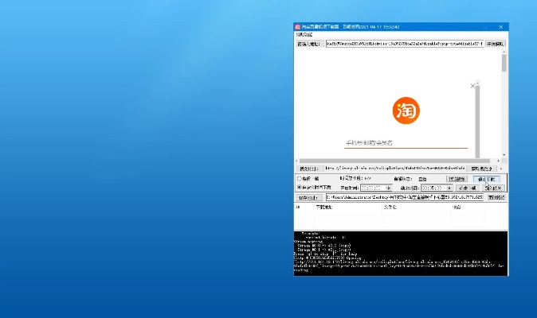Image resolution: width=537 pixels, height=318 pixels.
Task: Click the download address column header
Action: click(348, 207)
